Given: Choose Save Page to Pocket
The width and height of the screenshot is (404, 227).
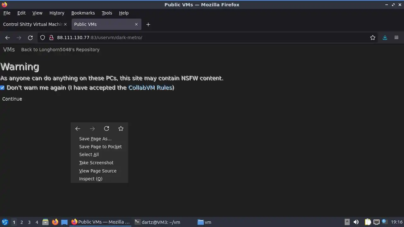Looking at the screenshot, I should 99,147.
